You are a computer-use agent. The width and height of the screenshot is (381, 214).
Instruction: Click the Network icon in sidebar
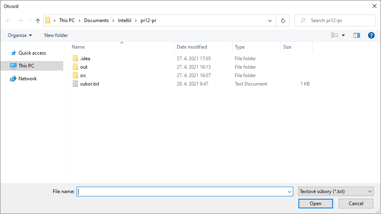click(x=13, y=79)
